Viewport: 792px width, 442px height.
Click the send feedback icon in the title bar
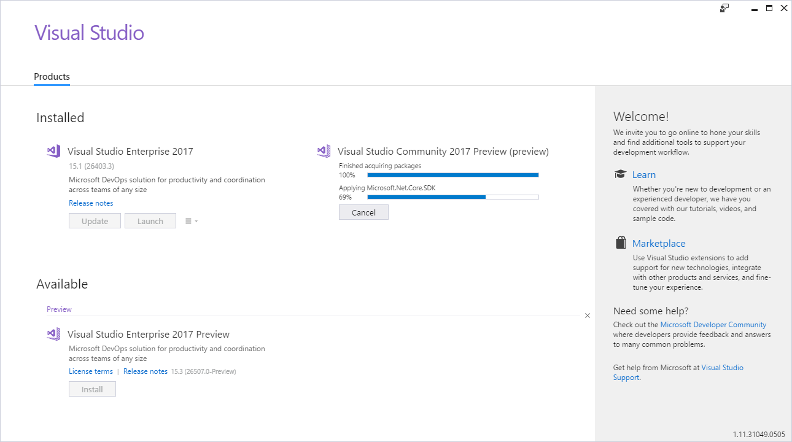[x=724, y=8]
